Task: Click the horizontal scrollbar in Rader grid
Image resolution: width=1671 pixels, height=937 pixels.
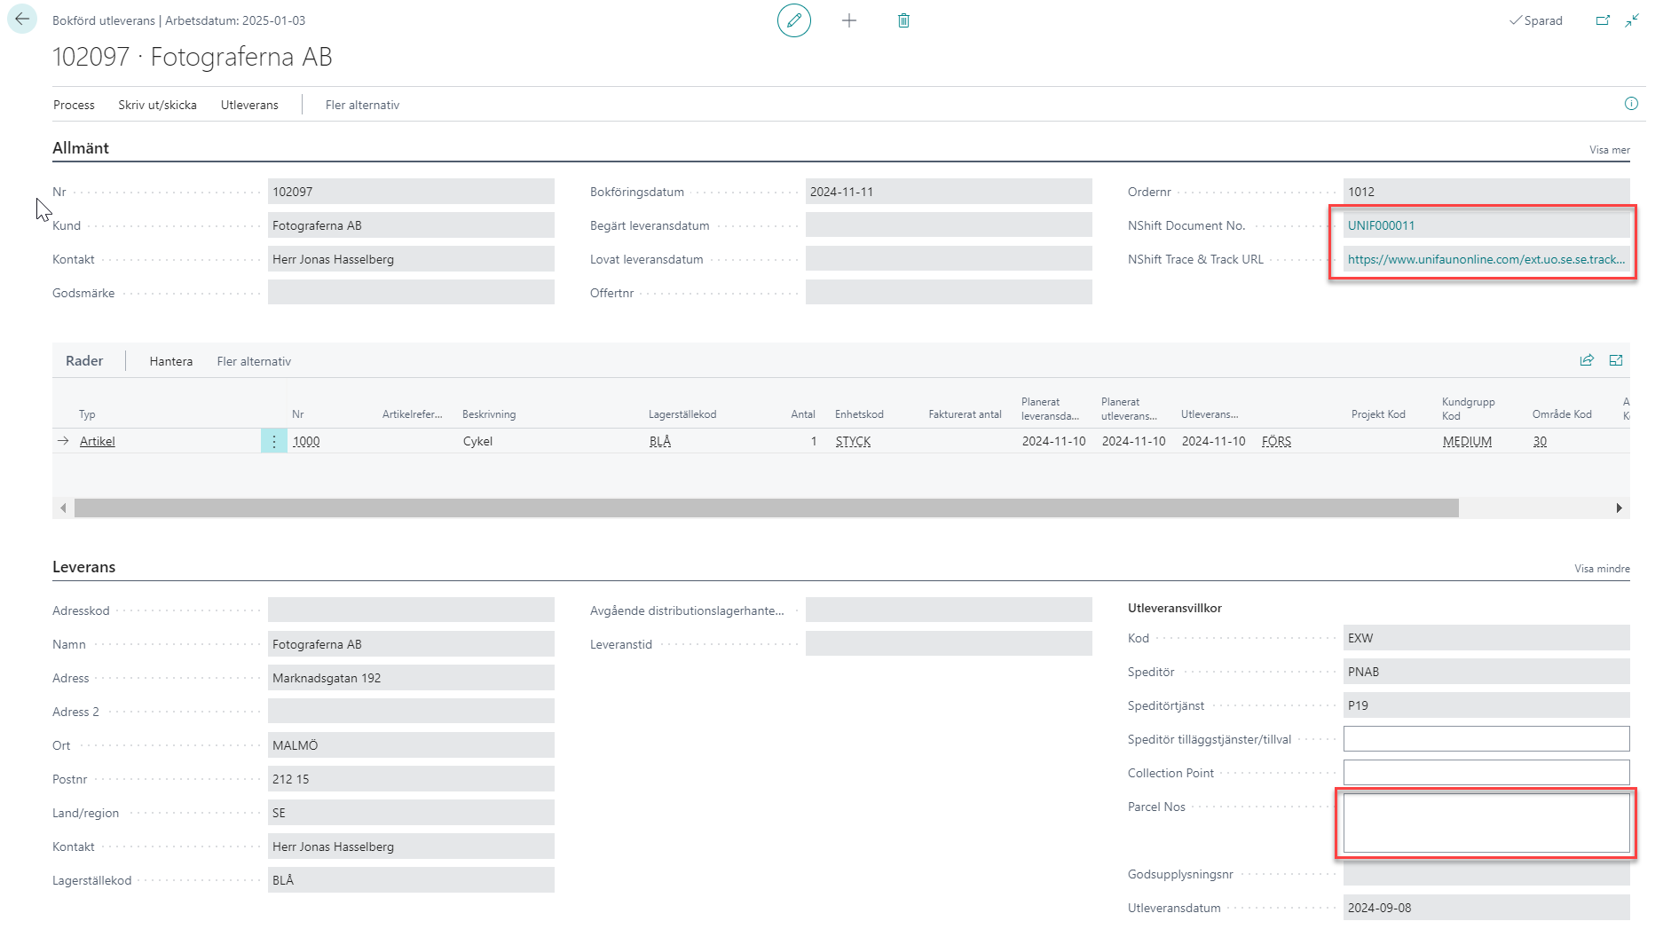Action: tap(765, 508)
